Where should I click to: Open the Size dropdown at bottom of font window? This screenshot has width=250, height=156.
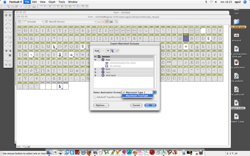20,147
